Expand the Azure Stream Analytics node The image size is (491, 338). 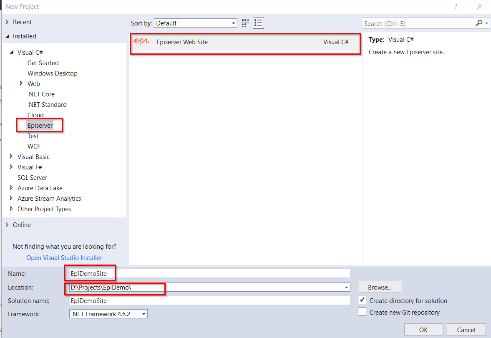pos(11,198)
